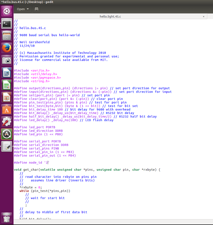Click the '#define input(directions,pin)' line
The image size is (213, 225).
[93, 92]
